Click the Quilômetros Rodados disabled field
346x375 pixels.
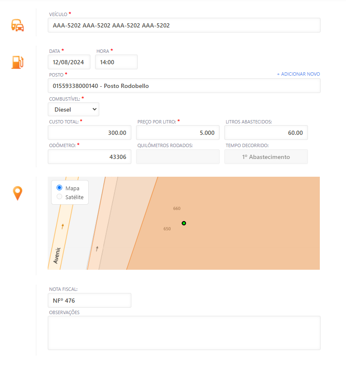[x=177, y=157]
